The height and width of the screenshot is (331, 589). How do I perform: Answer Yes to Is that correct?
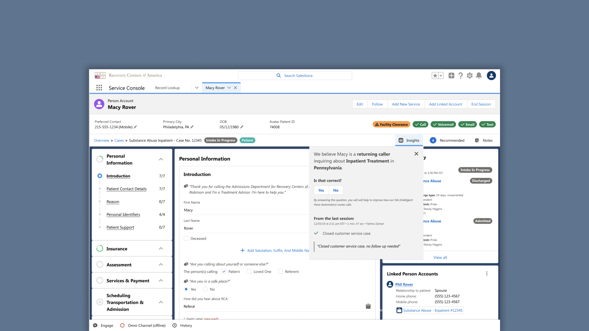tap(321, 190)
